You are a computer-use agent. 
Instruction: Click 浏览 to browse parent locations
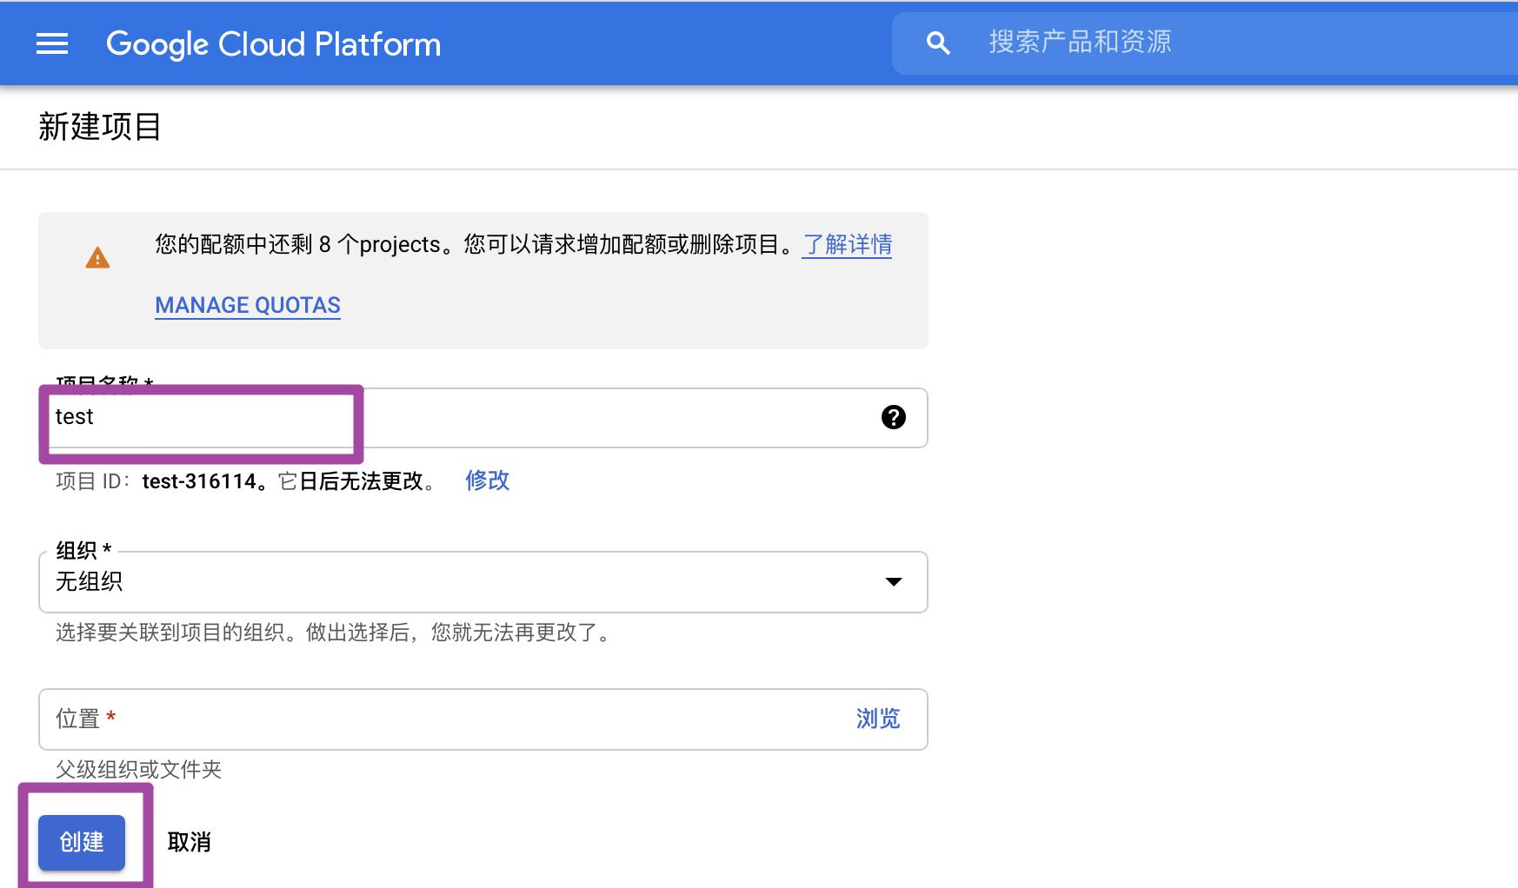point(878,719)
